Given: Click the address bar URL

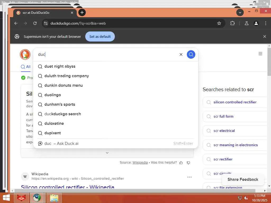Looking at the screenshot, I should 78,23.
